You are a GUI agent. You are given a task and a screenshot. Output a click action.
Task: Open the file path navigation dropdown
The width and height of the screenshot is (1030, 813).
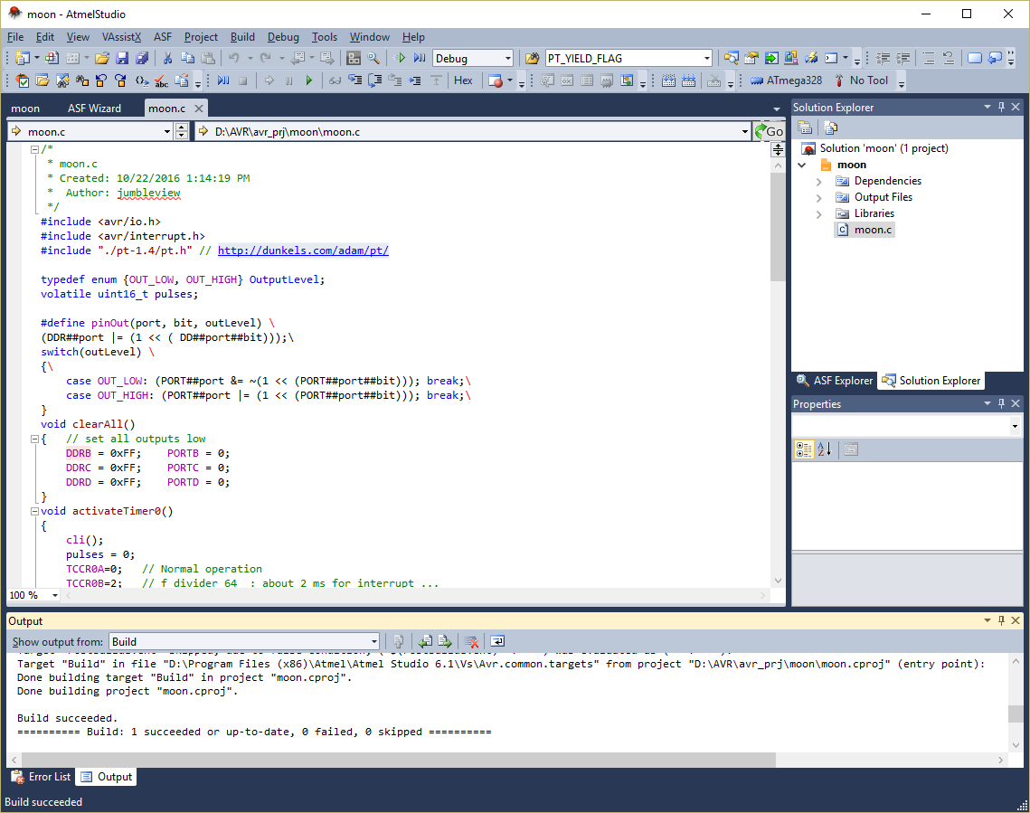coord(745,131)
